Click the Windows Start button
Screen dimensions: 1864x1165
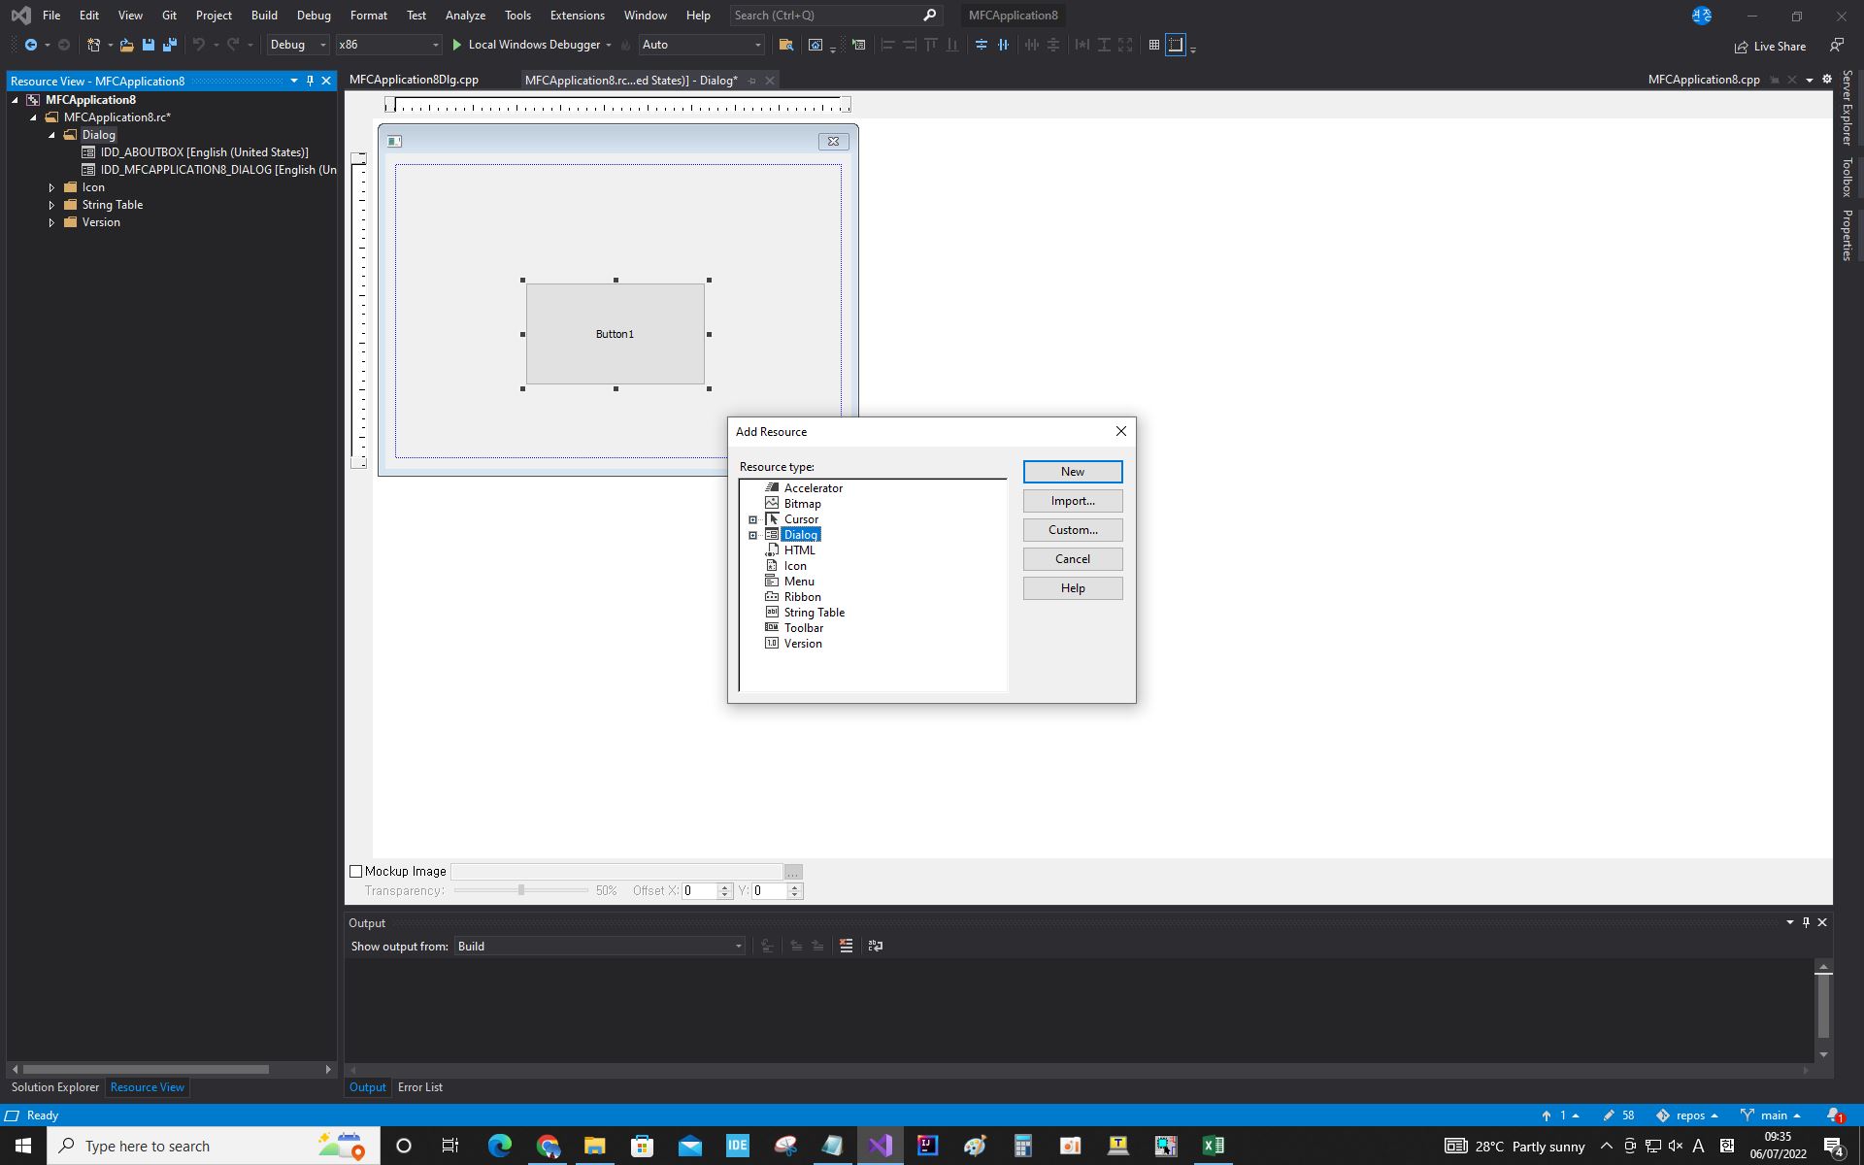(x=23, y=1146)
